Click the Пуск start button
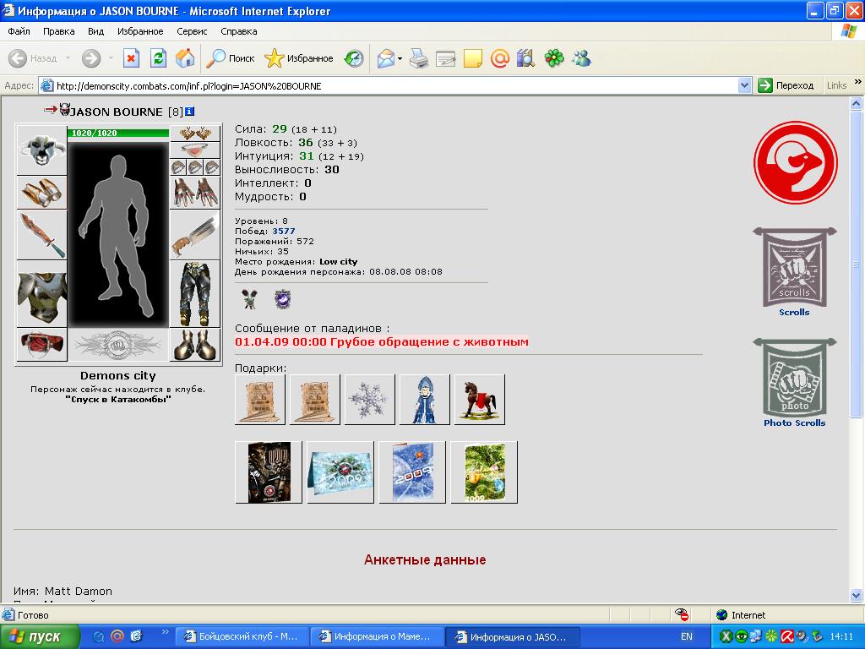This screenshot has height=649, width=865. click(40, 636)
